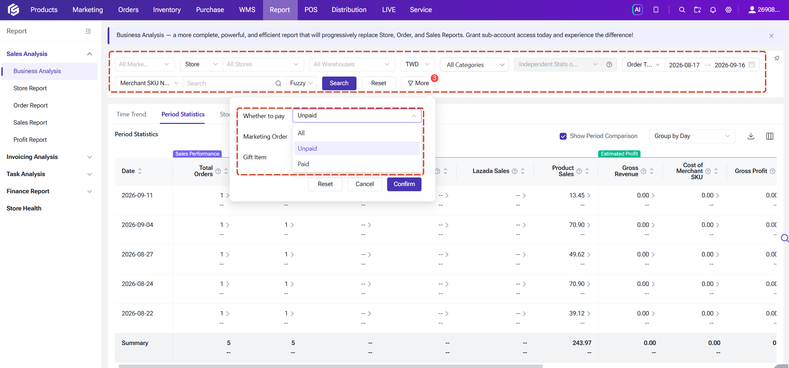Open the Fuzzy match dropdown
This screenshot has height=368, width=789.
click(302, 83)
